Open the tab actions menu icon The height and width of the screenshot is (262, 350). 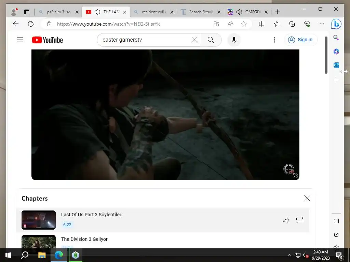[27, 12]
